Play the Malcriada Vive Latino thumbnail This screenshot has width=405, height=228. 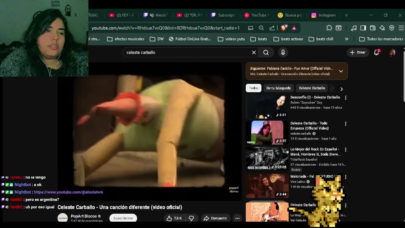pyautogui.click(x=267, y=186)
